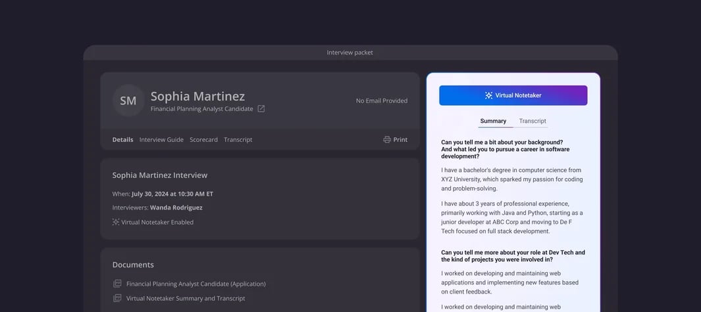Viewport: 701px width, 312px height.
Task: Click Financial Planning Analyst Candidate subtitle under name
Action: click(201, 109)
